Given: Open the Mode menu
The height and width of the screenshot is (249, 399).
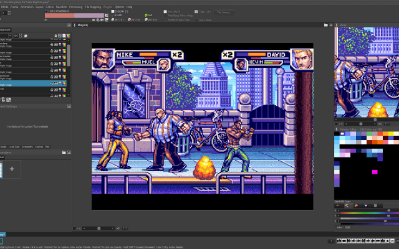Looking at the screenshot, I should (x=4, y=7).
